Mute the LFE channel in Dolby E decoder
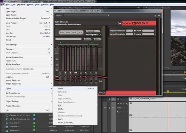The width and height of the screenshot is (186, 133). tap(76, 76)
